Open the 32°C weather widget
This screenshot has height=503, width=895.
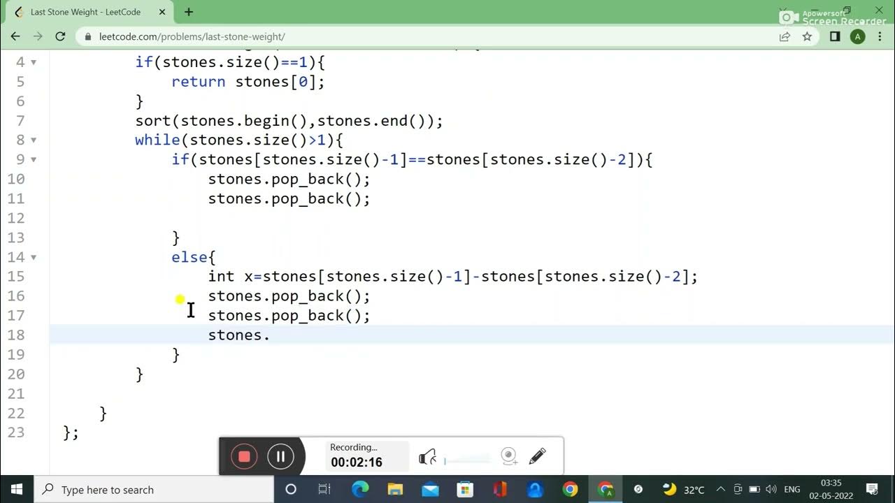(x=683, y=489)
